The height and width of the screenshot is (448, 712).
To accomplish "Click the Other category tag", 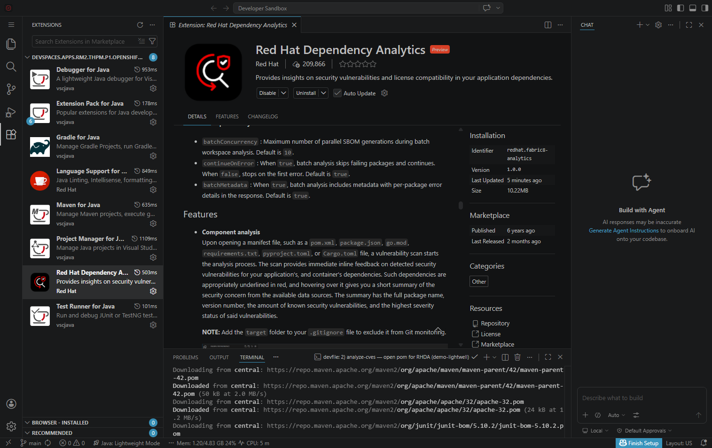I will 479,281.
